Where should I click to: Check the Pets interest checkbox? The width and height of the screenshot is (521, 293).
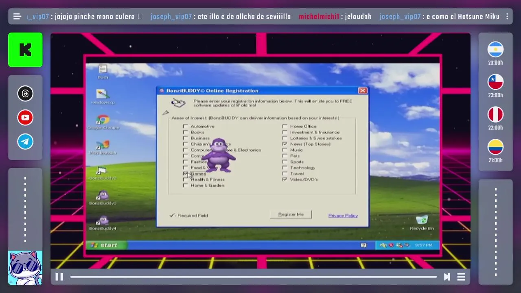[x=285, y=156]
